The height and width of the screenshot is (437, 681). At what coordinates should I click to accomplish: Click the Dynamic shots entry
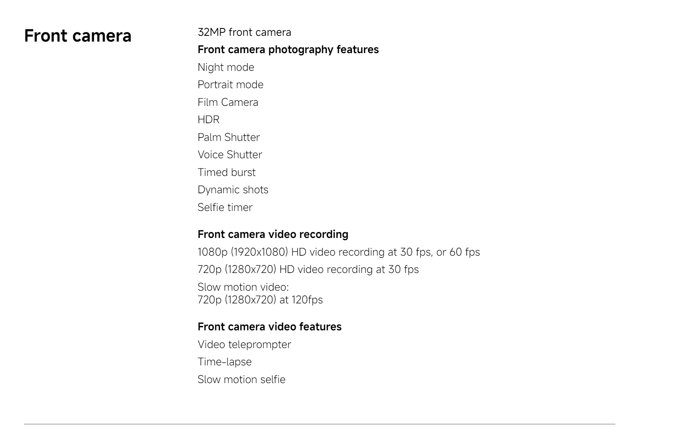233,190
